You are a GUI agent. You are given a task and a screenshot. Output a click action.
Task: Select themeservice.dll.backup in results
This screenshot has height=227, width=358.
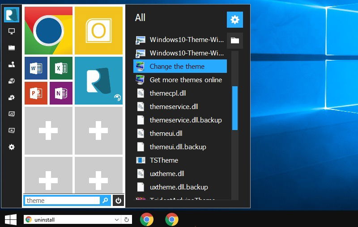click(180, 120)
